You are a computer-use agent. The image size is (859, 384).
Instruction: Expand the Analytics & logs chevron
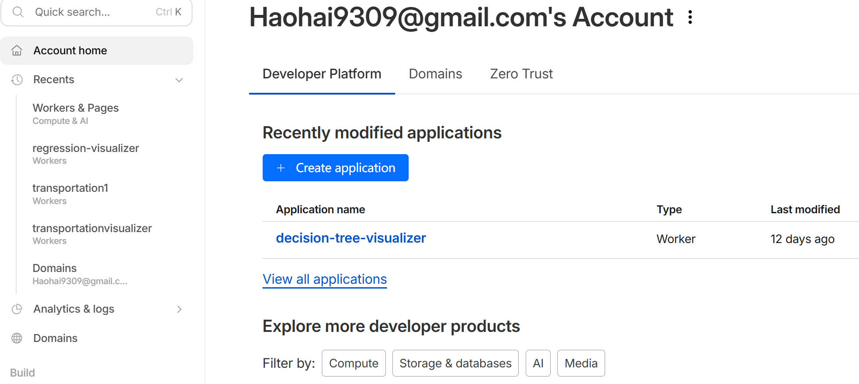(179, 309)
